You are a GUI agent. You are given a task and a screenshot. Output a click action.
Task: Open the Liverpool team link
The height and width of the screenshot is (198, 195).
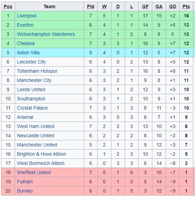(x=27, y=16)
